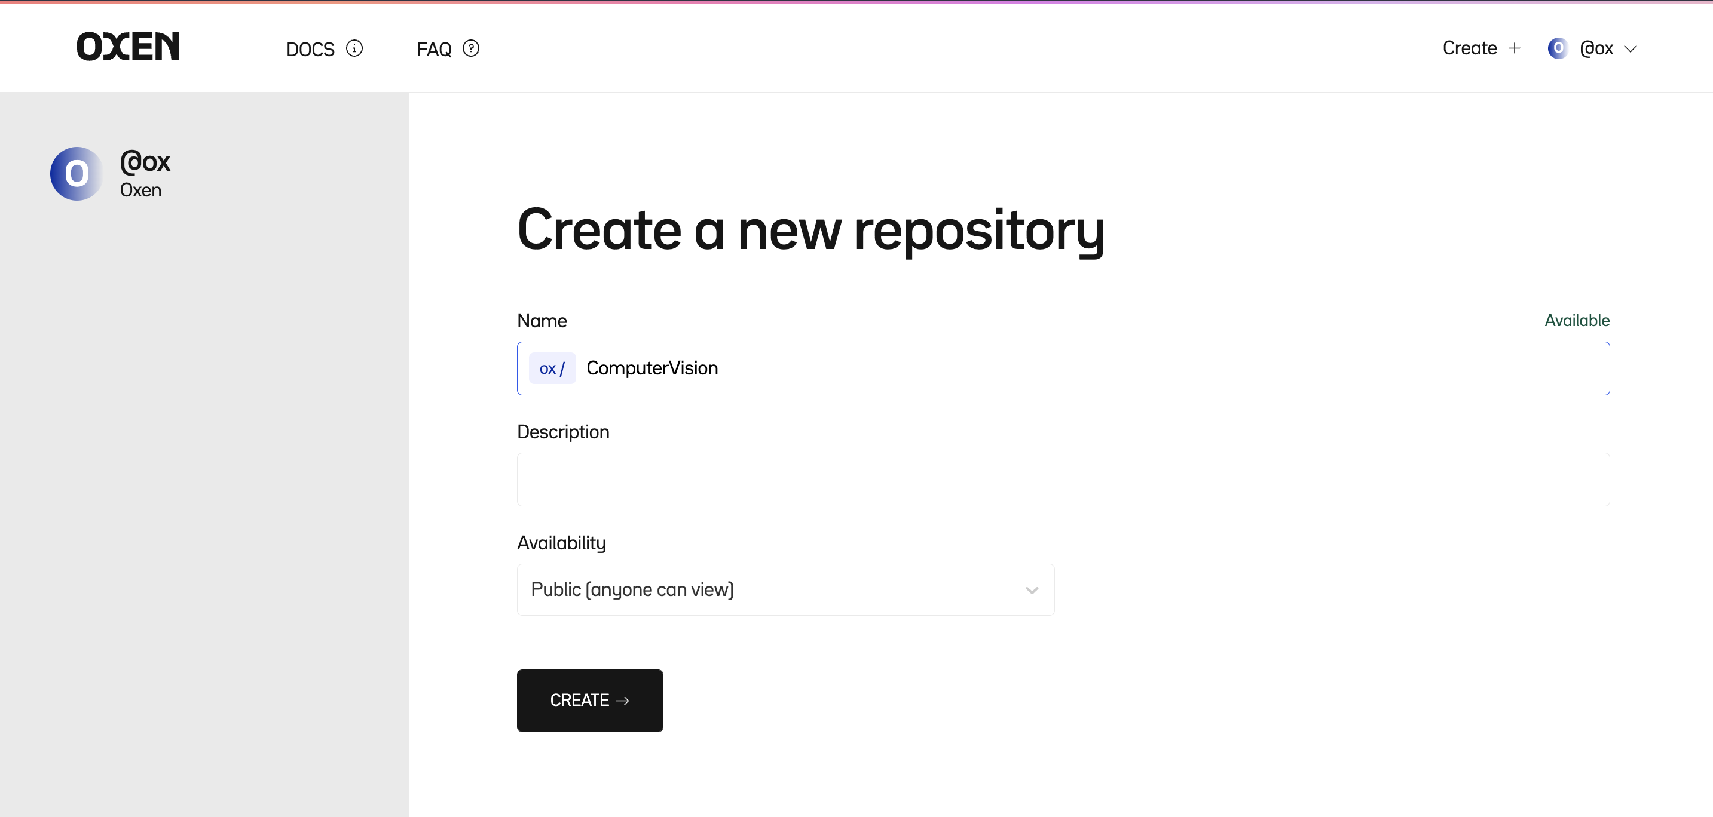Click into the Description text field

point(1063,480)
